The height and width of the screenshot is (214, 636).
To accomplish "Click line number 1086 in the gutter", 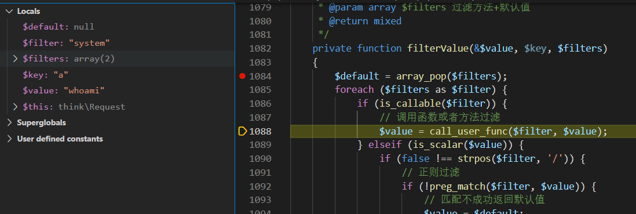I will tap(260, 104).
